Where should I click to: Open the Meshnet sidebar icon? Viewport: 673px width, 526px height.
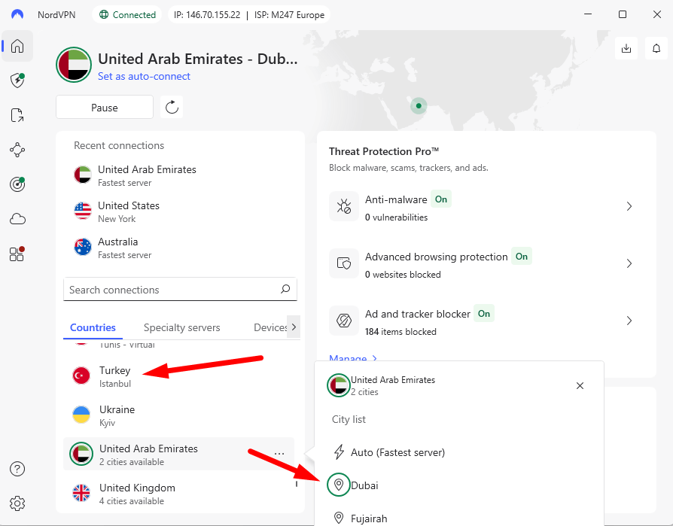[x=17, y=150]
